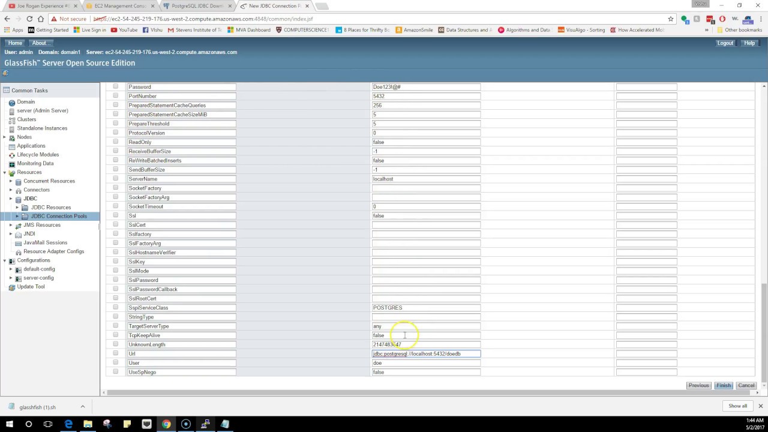Viewport: 768px width, 432px height.
Task: Click the Logout button
Action: pos(725,43)
